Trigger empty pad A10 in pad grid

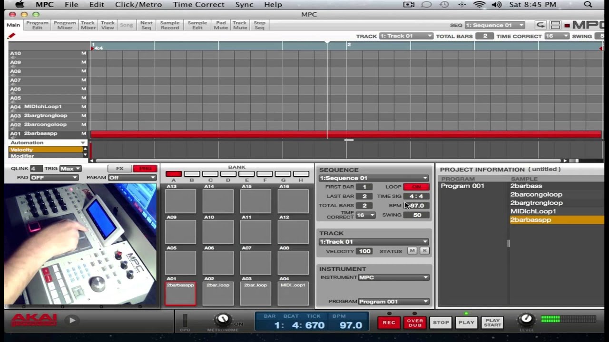pyautogui.click(x=218, y=232)
